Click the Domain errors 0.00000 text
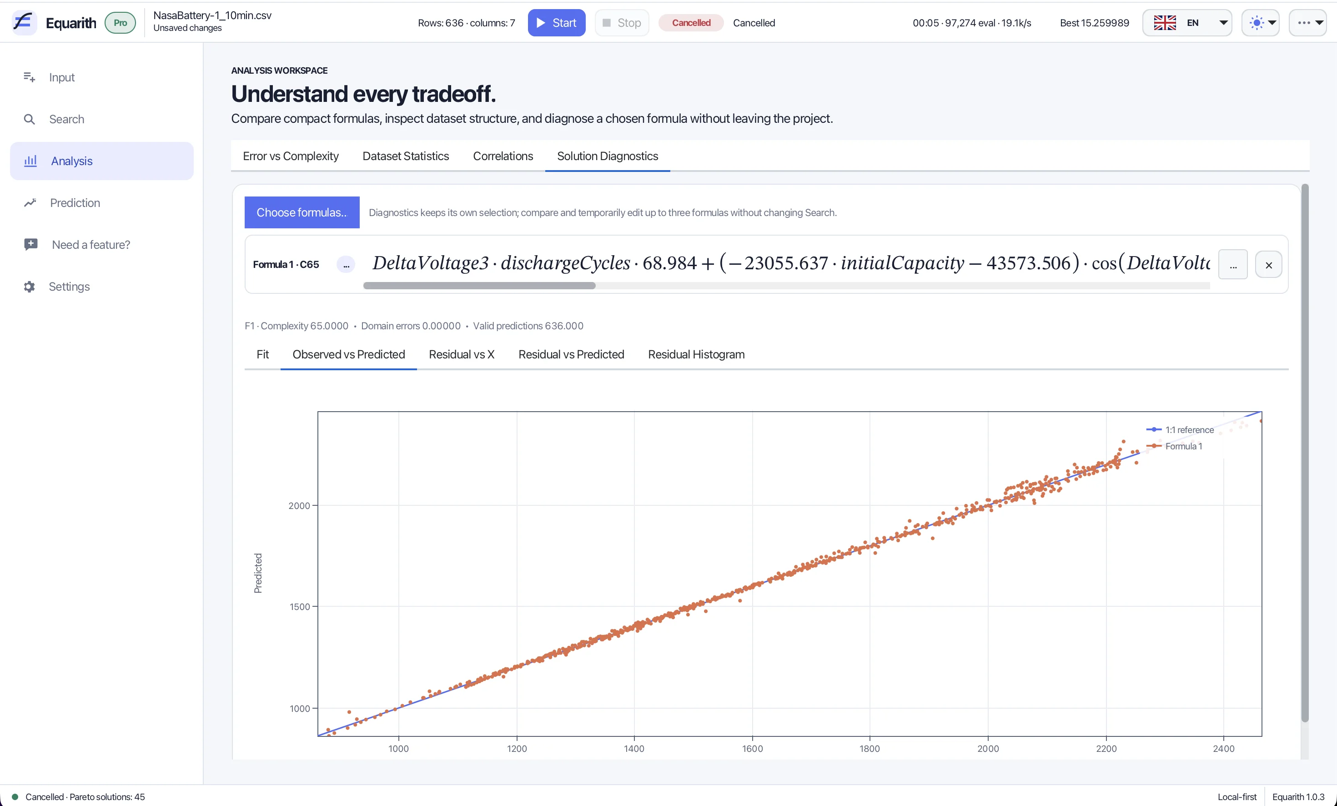 (410, 326)
